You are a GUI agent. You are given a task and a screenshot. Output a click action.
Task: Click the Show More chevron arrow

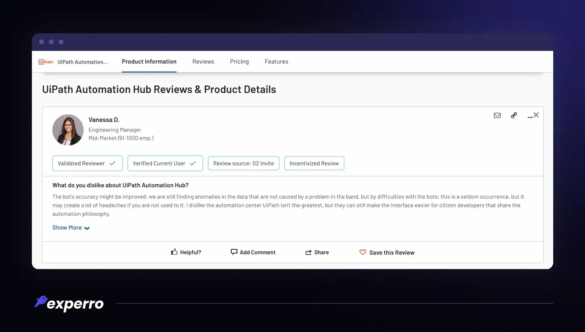[87, 228]
